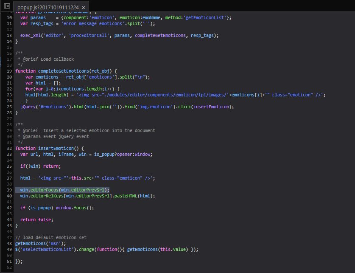The height and width of the screenshot is (273, 355).
Task: Set breakpoint on line number 39
Action: pos(9,190)
